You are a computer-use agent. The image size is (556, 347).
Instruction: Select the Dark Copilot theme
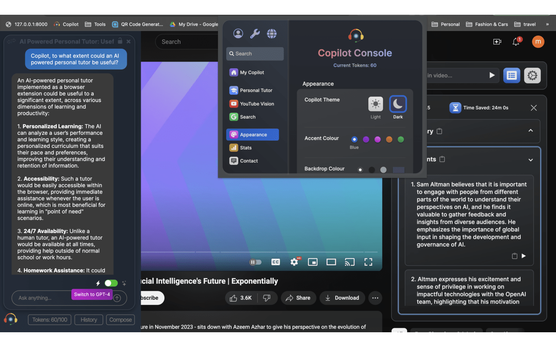coord(398,104)
